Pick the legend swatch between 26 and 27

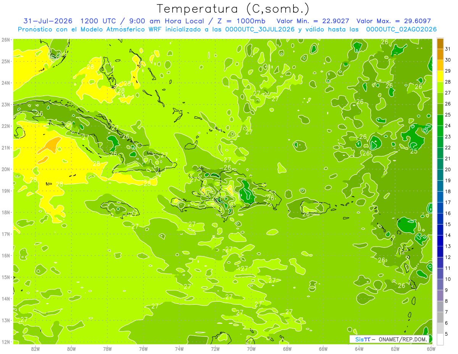(x=440, y=98)
